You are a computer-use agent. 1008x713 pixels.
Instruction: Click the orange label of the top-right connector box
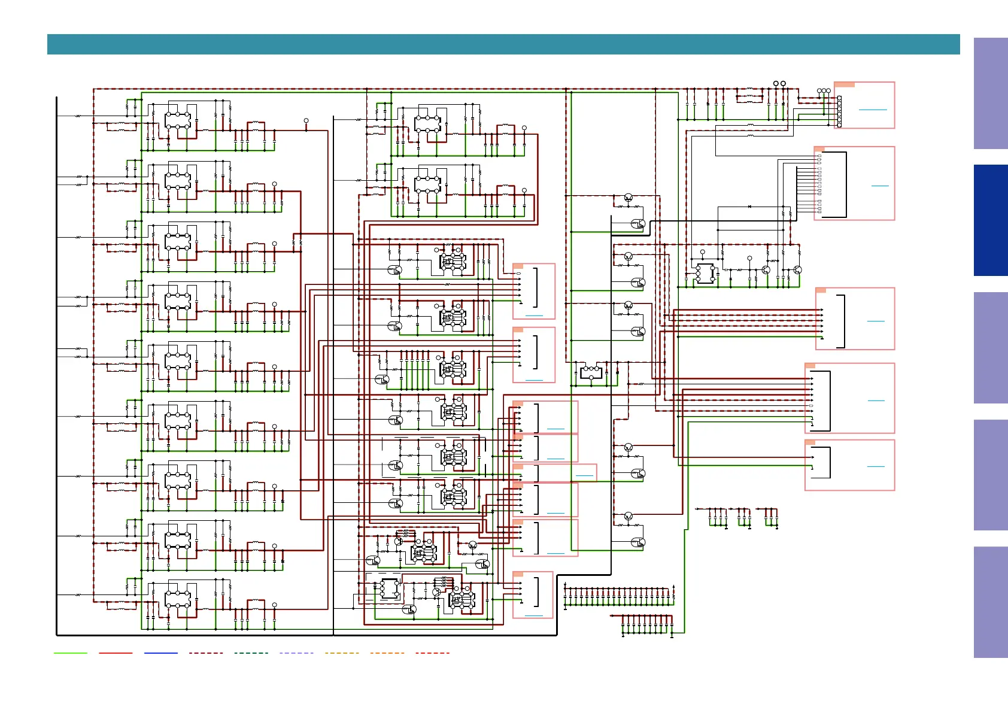844,85
